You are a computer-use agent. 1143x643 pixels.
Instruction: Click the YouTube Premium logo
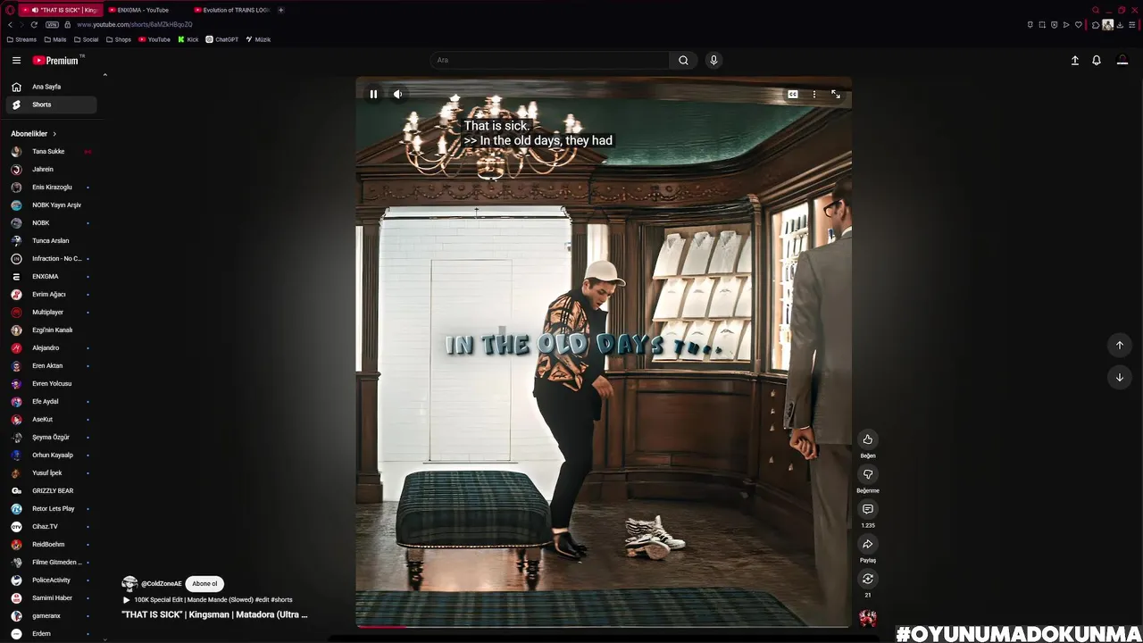58,60
